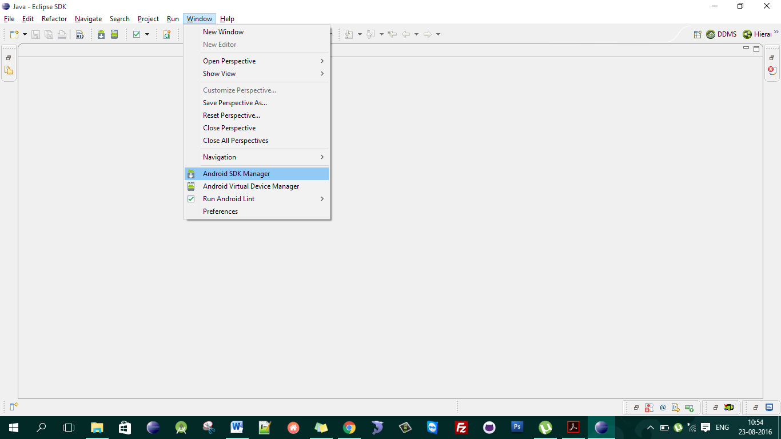Image resolution: width=781 pixels, height=439 pixels.
Task: Open the Javadoc @ icon in bottom trim
Action: 663,408
